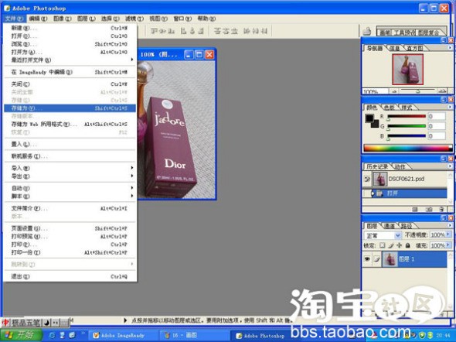The height and width of the screenshot is (342, 456).
Task: Open the 填充 fill slider arrow
Action: 448,245
